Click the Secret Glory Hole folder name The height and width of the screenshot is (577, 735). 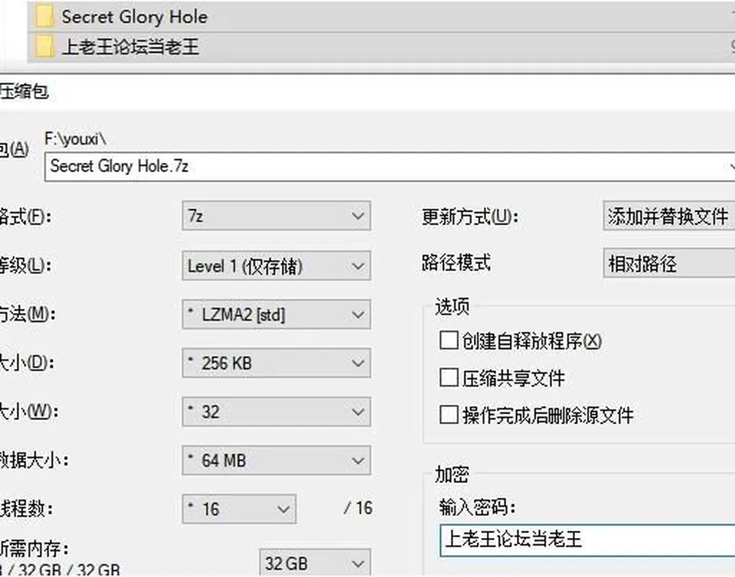(135, 17)
